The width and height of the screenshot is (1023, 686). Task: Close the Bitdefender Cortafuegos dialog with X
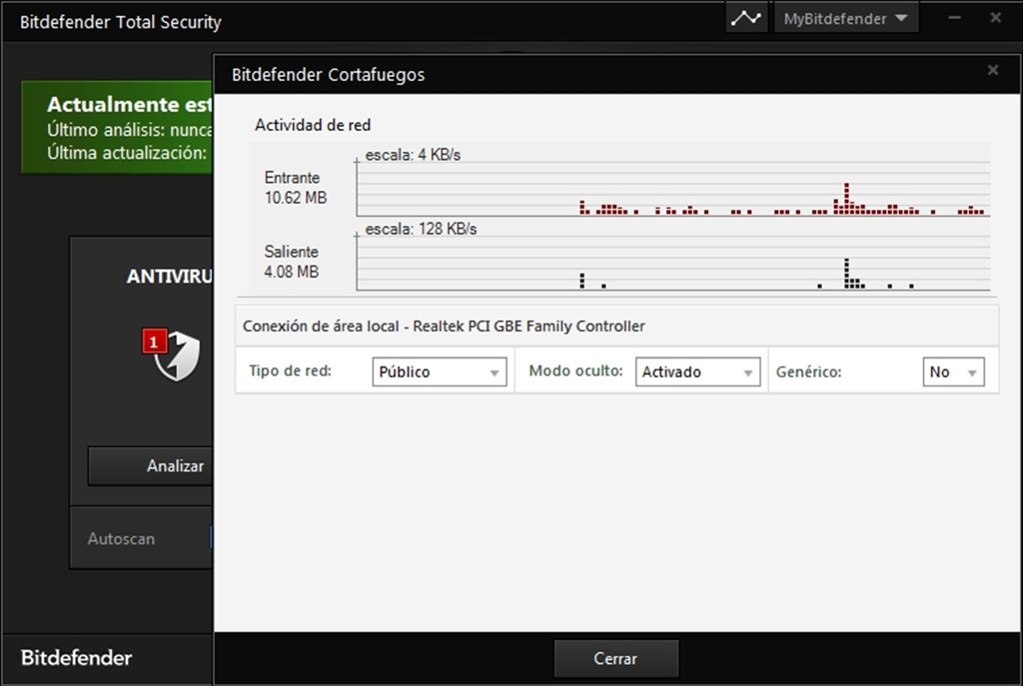992,70
